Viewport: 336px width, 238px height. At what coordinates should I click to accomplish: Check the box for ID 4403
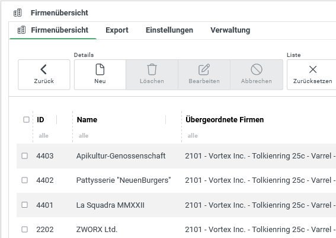25,156
